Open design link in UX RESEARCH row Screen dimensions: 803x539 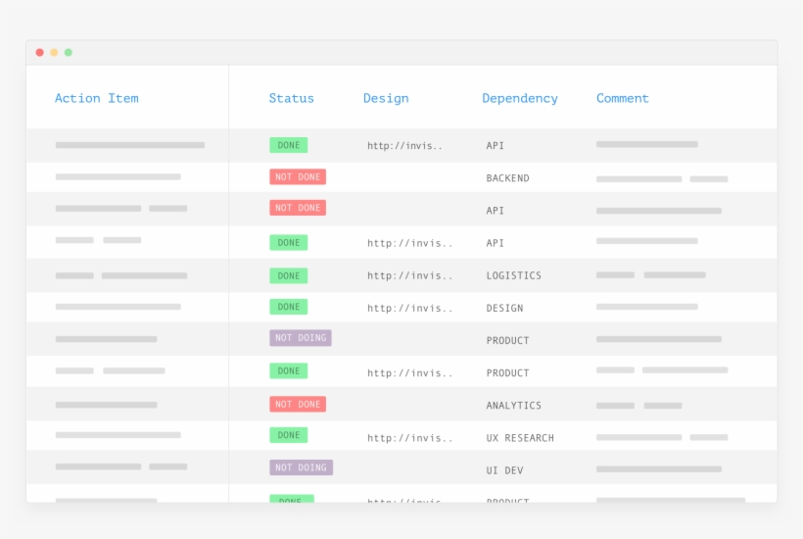click(409, 438)
